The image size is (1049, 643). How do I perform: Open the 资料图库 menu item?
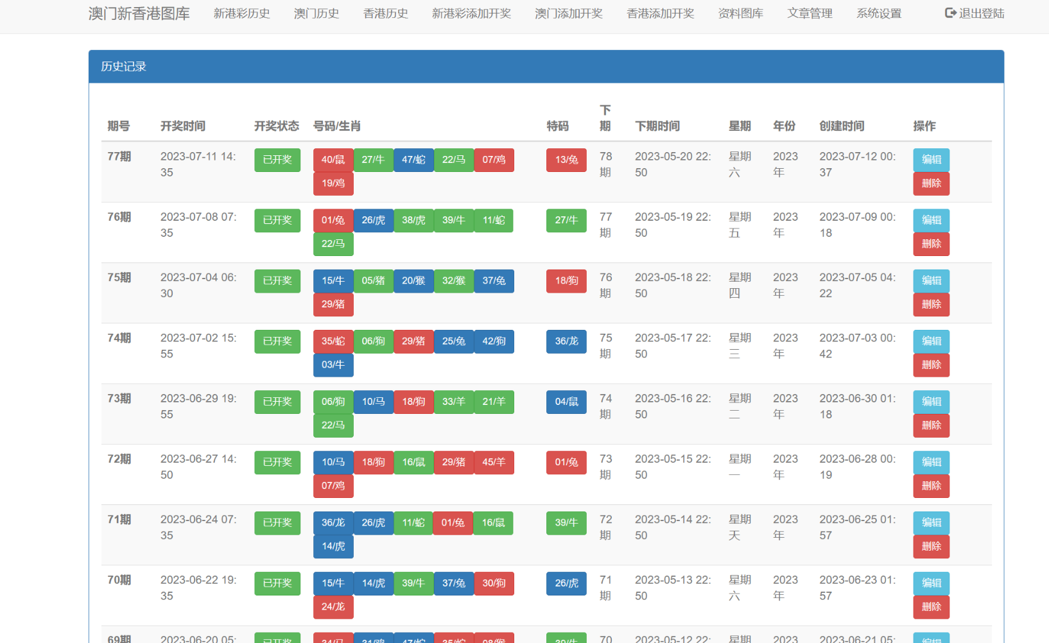740,13
